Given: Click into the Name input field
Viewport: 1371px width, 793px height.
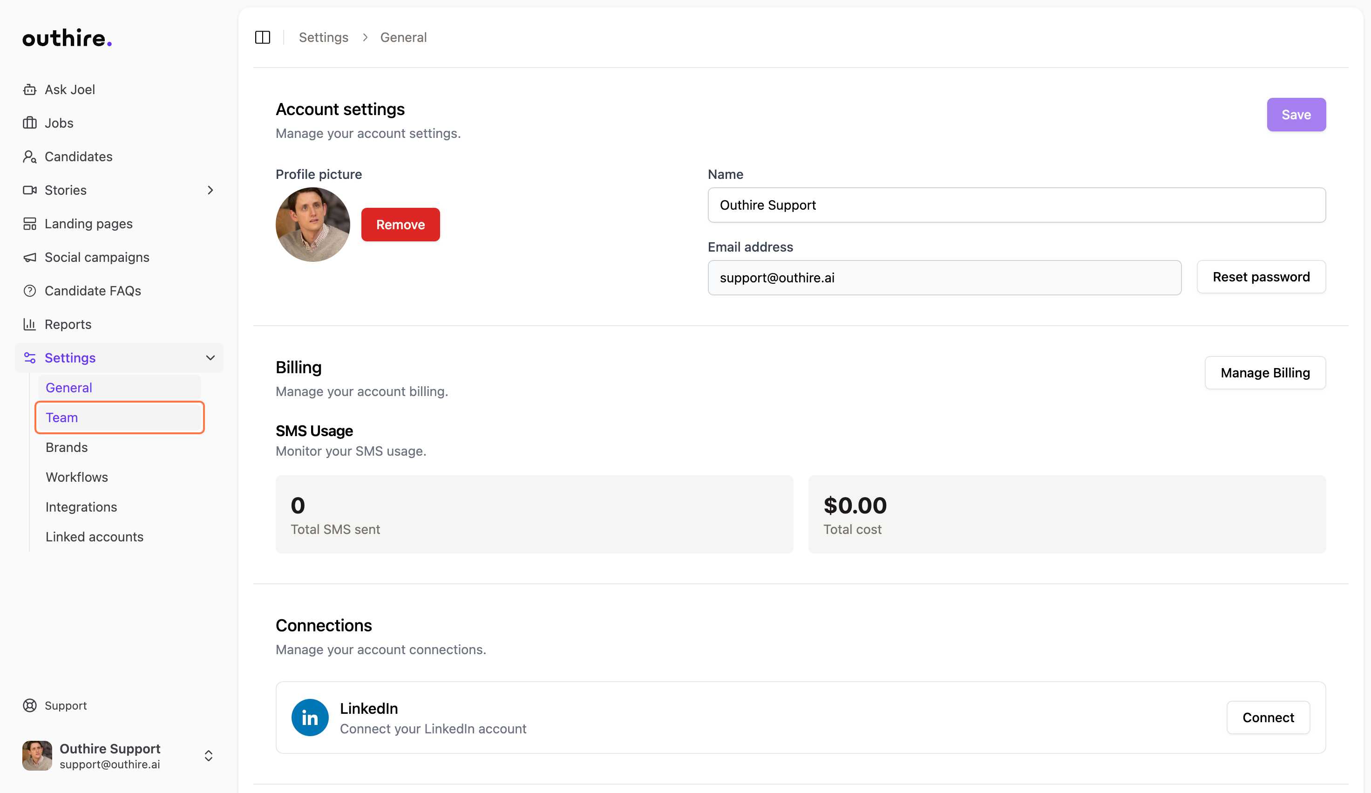Looking at the screenshot, I should point(1016,205).
